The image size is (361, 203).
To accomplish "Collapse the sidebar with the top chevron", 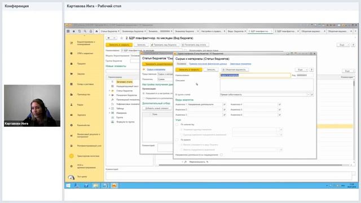I will (85, 36).
